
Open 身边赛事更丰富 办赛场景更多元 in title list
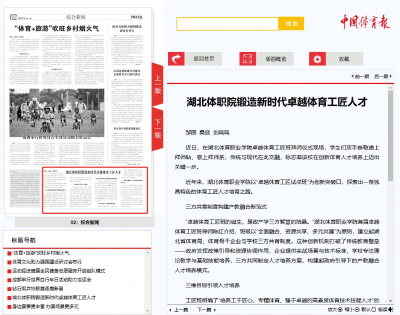click(45, 306)
